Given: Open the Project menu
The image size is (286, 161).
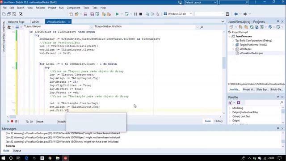Looking at the screenshot, I should [x=52, y=8].
